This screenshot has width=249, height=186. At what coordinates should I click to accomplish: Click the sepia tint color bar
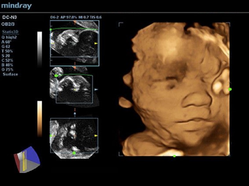tap(40, 118)
